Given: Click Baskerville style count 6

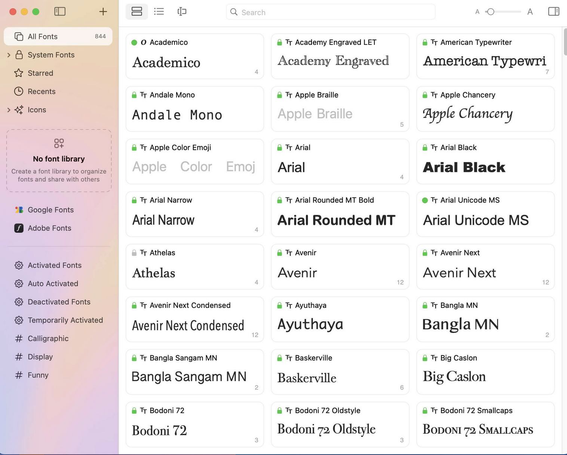Looking at the screenshot, I should point(402,387).
